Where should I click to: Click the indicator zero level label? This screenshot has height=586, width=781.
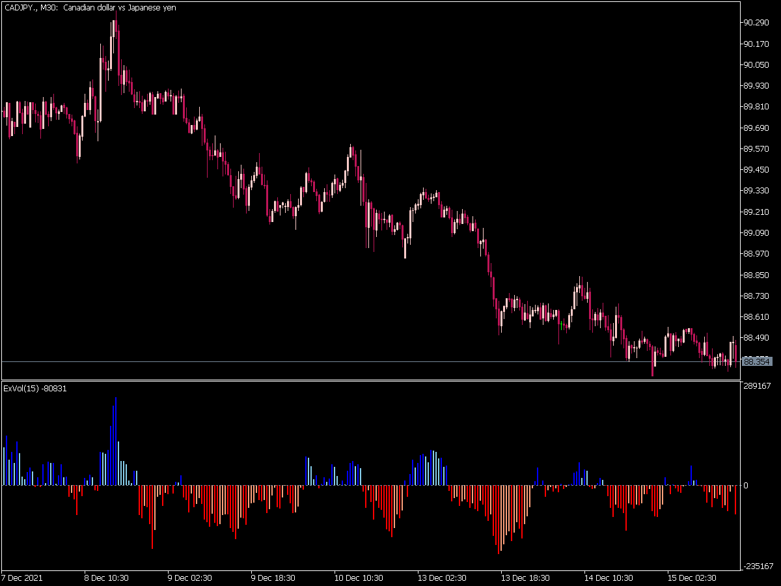tap(747, 485)
